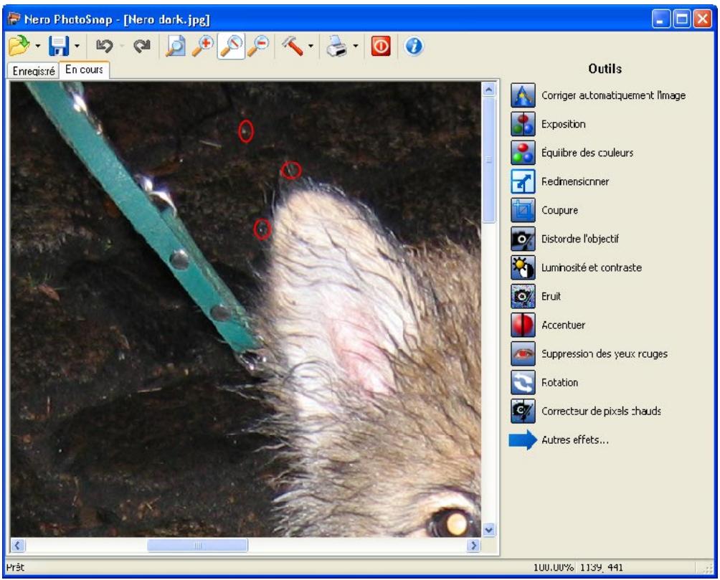Save the image with the floppy disk icon
Image resolution: width=720 pixels, height=580 pixels.
coord(59,46)
